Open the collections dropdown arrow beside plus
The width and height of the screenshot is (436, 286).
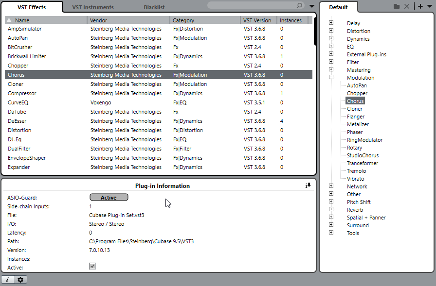(429, 6)
